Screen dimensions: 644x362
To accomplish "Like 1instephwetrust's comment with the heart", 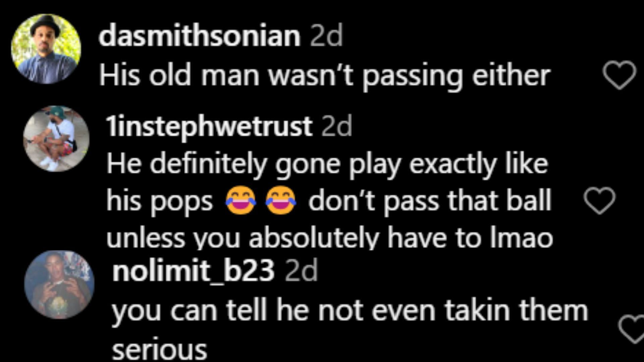I will point(600,201).
